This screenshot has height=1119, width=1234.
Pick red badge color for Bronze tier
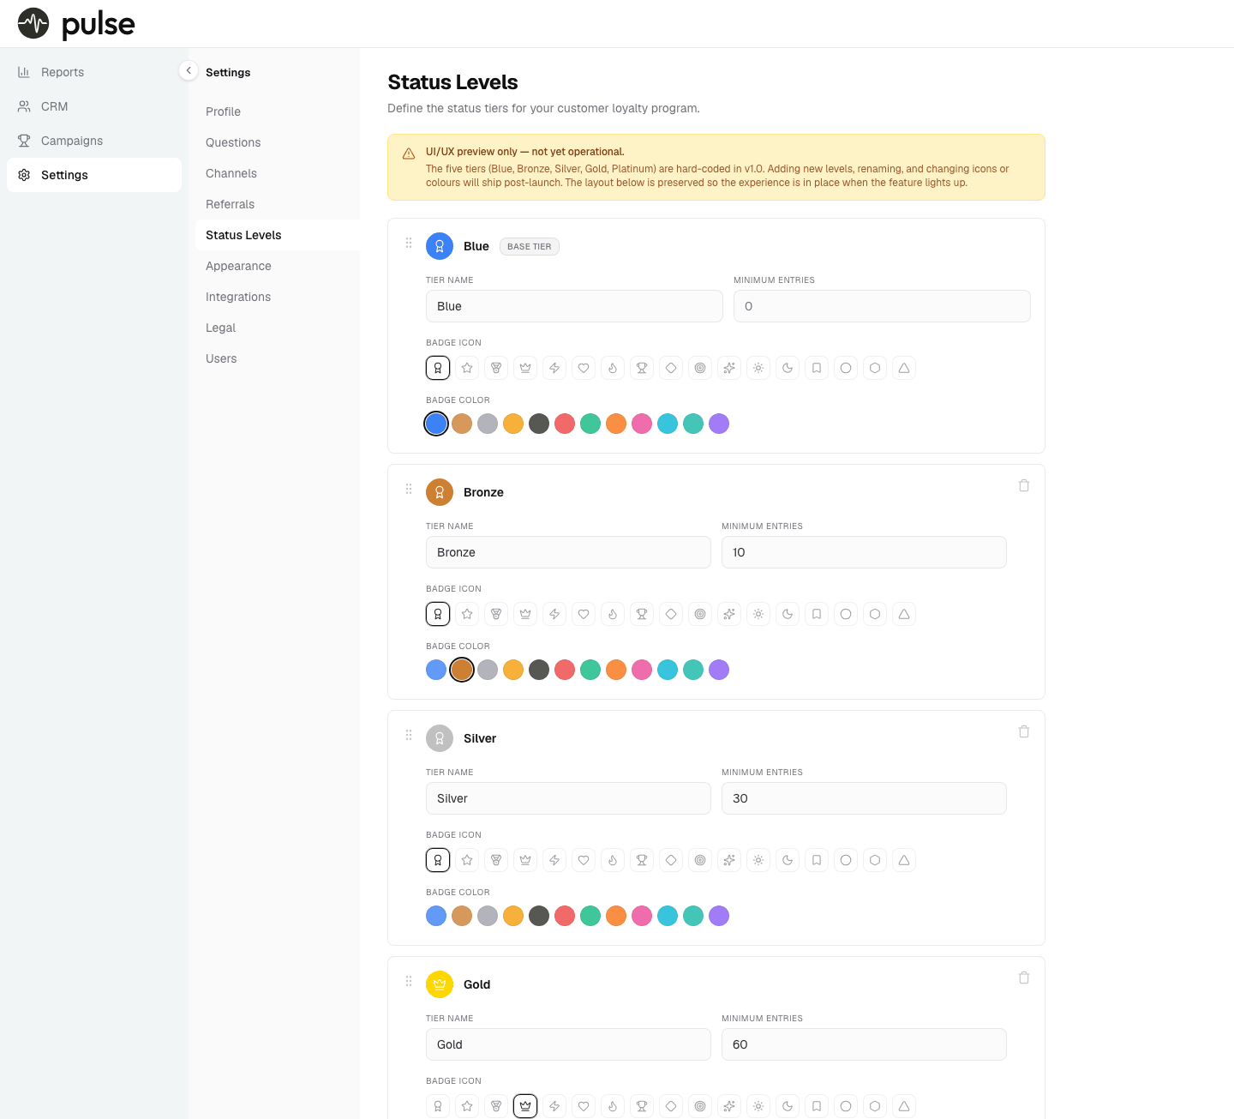tap(565, 670)
